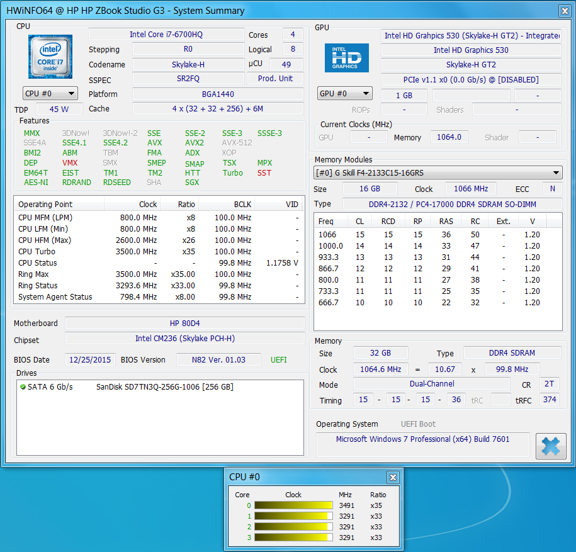Select the 866.7 frequency timing row
Image resolution: width=576 pixels, height=552 pixels.
(x=438, y=269)
